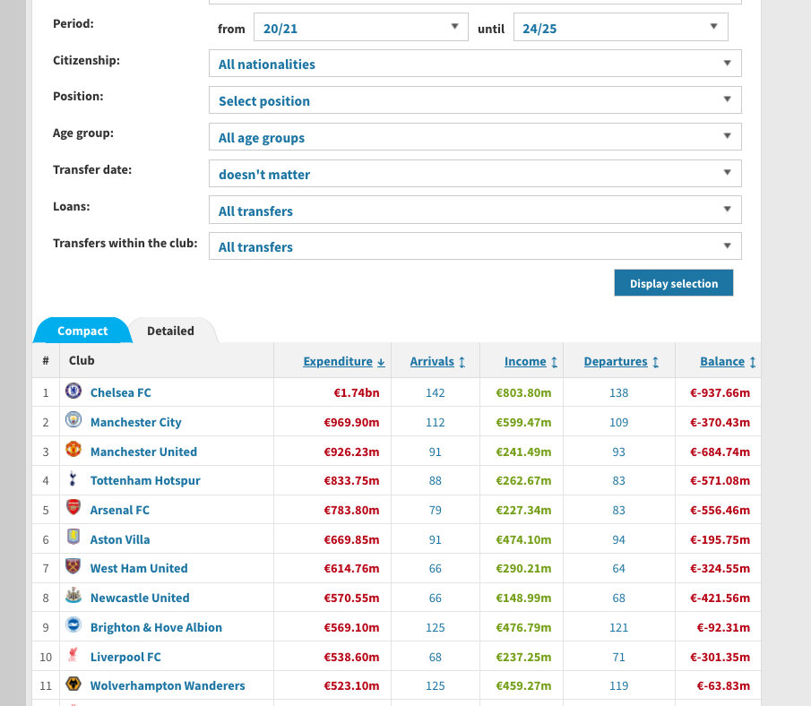Click Brighton's 121 departures count
The image size is (811, 706).
click(x=618, y=627)
